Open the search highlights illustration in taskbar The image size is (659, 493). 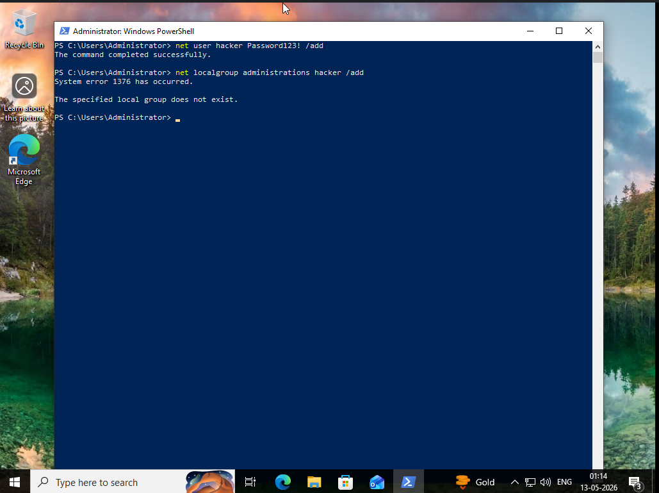(209, 482)
